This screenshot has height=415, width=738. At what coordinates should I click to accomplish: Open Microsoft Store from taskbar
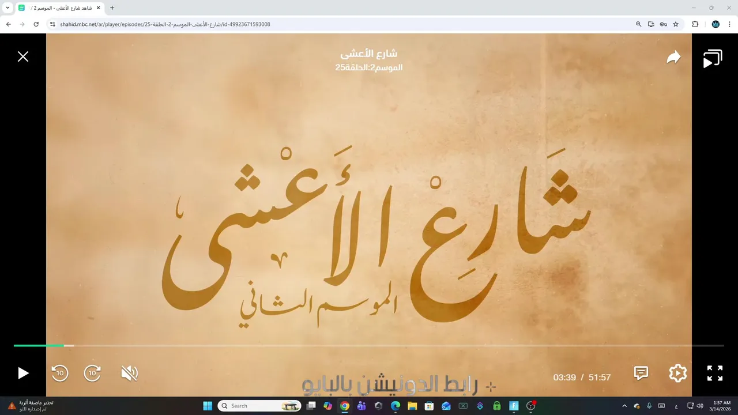click(429, 406)
